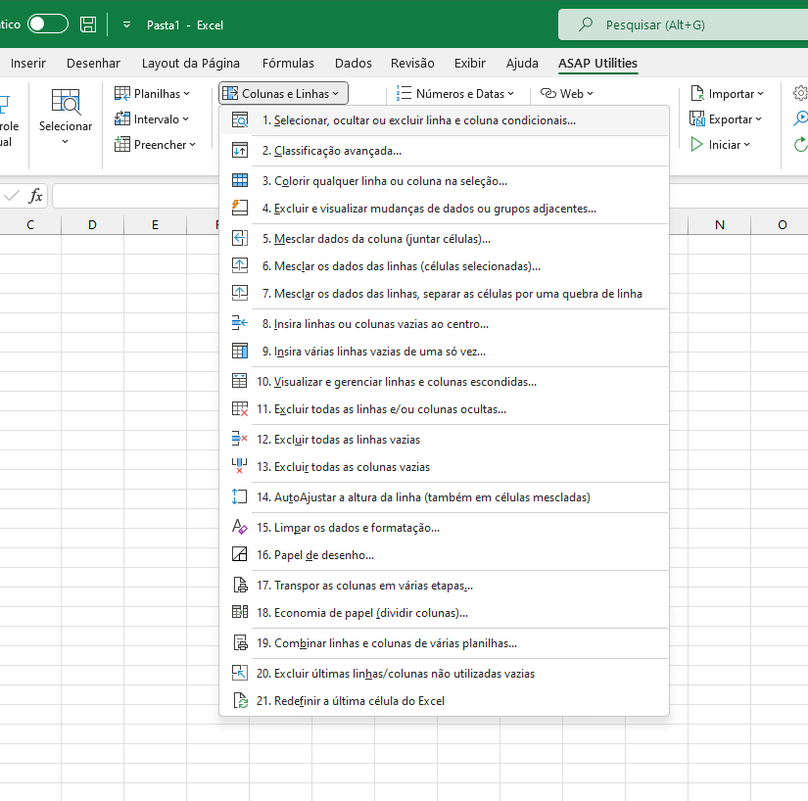Viewport: 808px width, 801px height.
Task: Click the Insira várias linhas vazias icon
Action: 240,351
